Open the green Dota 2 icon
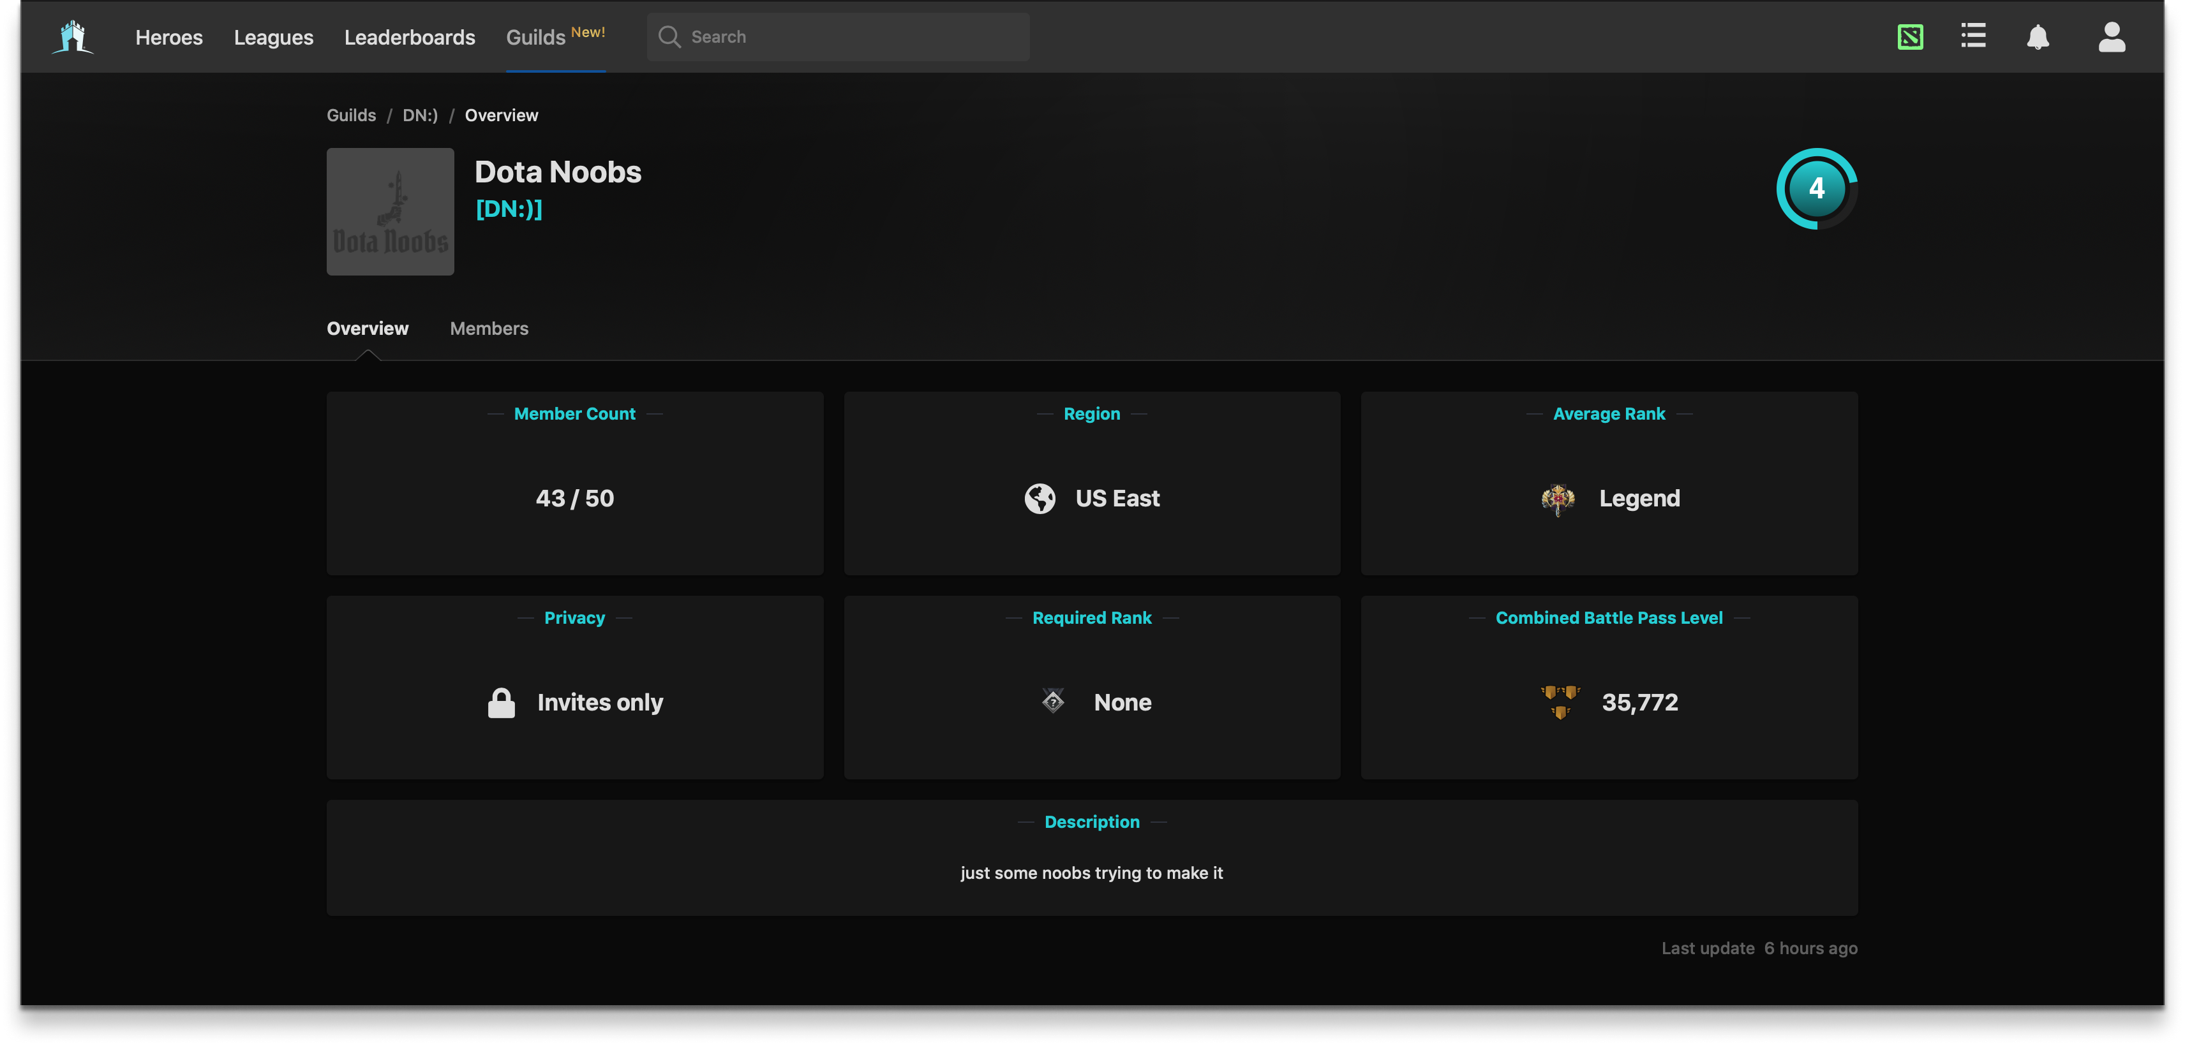The height and width of the screenshot is (1046, 2185). pyautogui.click(x=1910, y=37)
